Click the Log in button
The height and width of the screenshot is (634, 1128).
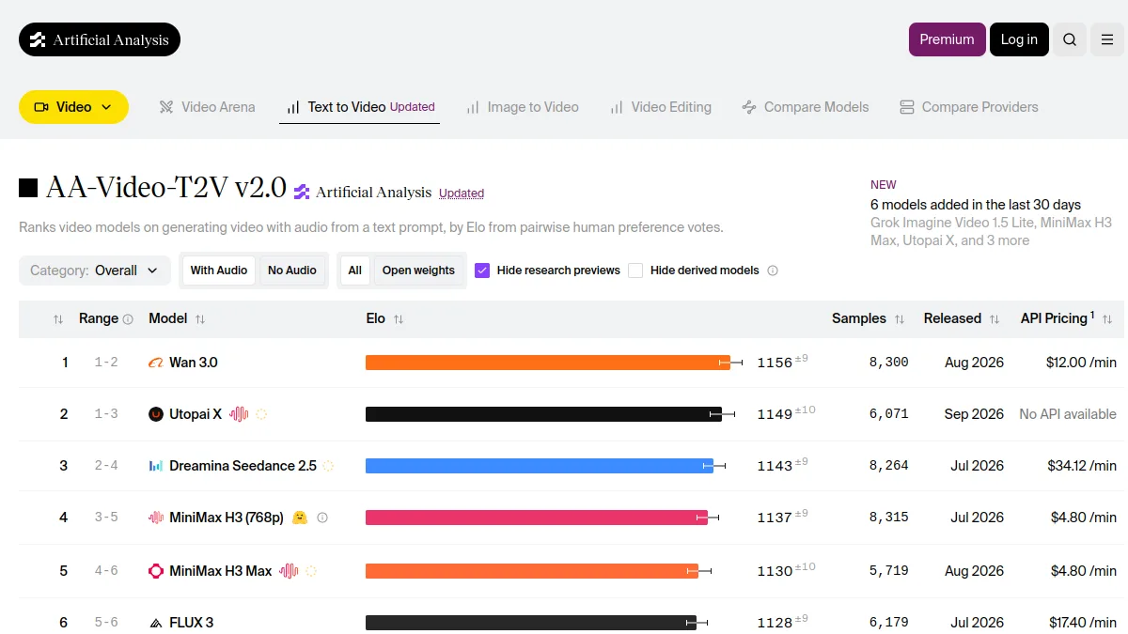[x=1019, y=39]
